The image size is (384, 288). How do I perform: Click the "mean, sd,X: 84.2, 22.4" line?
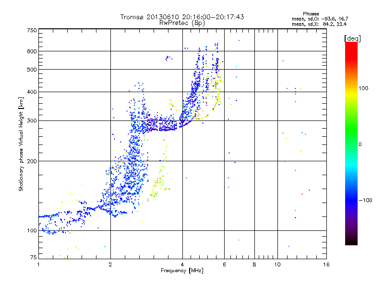[x=319, y=24]
